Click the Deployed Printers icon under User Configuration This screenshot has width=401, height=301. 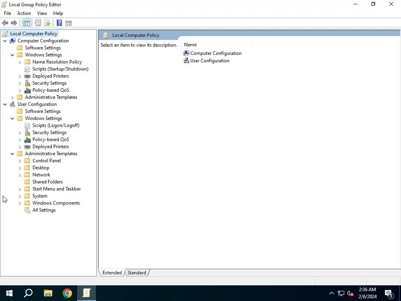(x=27, y=147)
